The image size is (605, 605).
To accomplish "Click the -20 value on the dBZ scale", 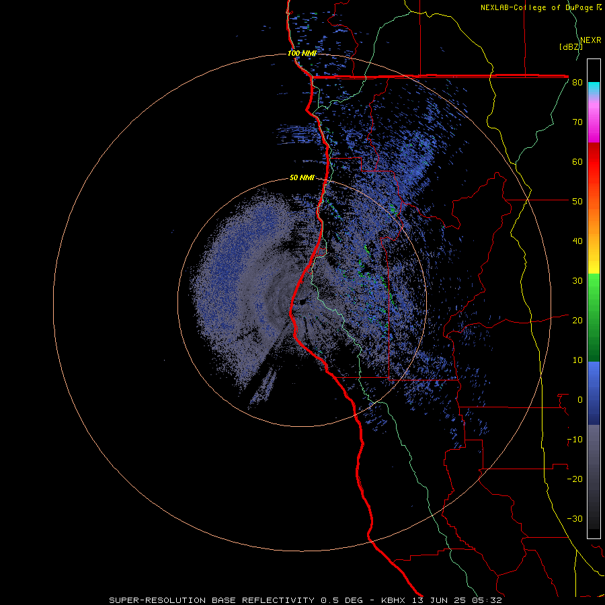I will tap(575, 479).
